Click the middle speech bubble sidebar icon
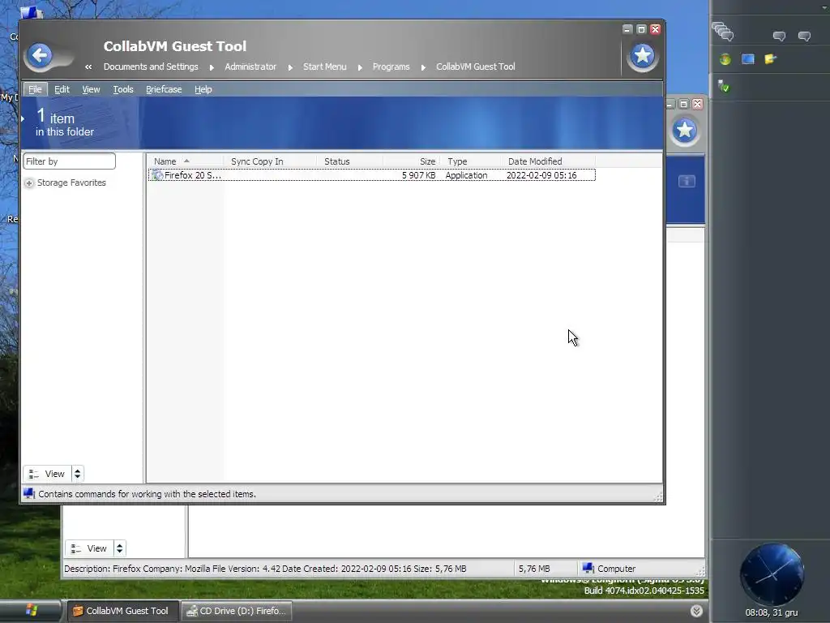The width and height of the screenshot is (830, 623). (779, 36)
